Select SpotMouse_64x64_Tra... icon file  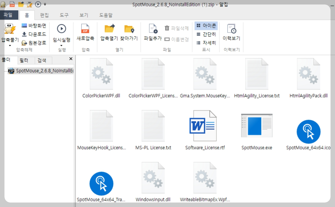(101, 183)
